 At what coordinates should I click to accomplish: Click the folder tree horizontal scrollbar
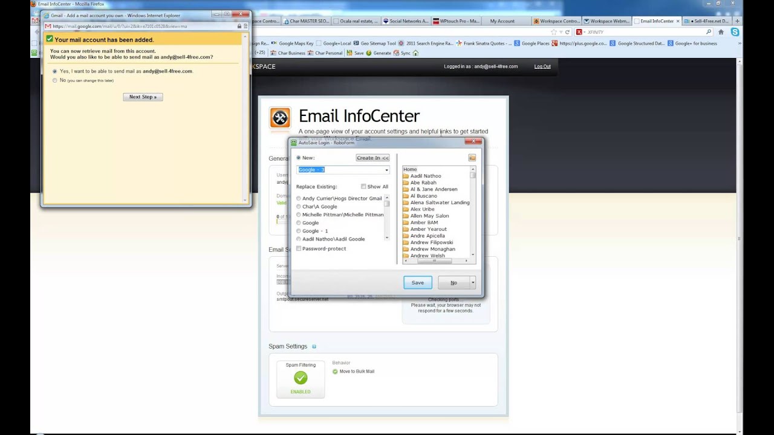click(x=435, y=260)
